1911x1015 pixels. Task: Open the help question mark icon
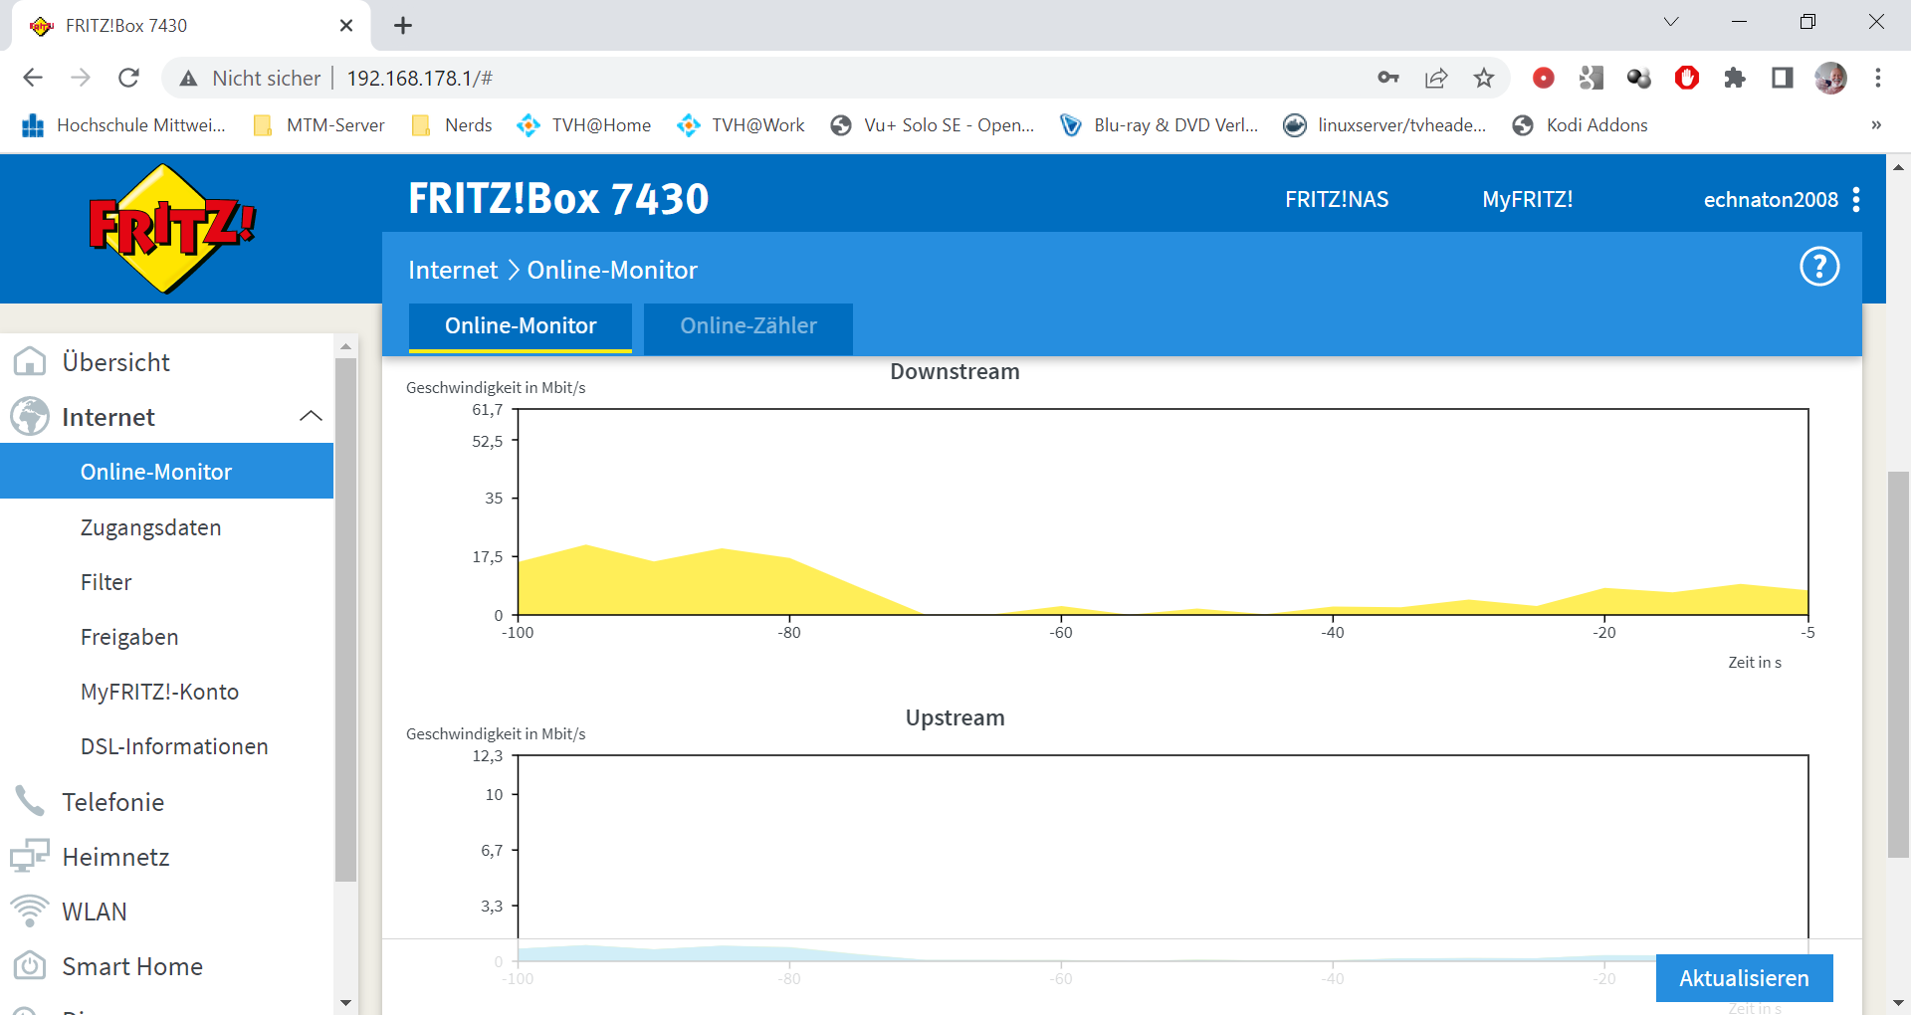[1819, 267]
